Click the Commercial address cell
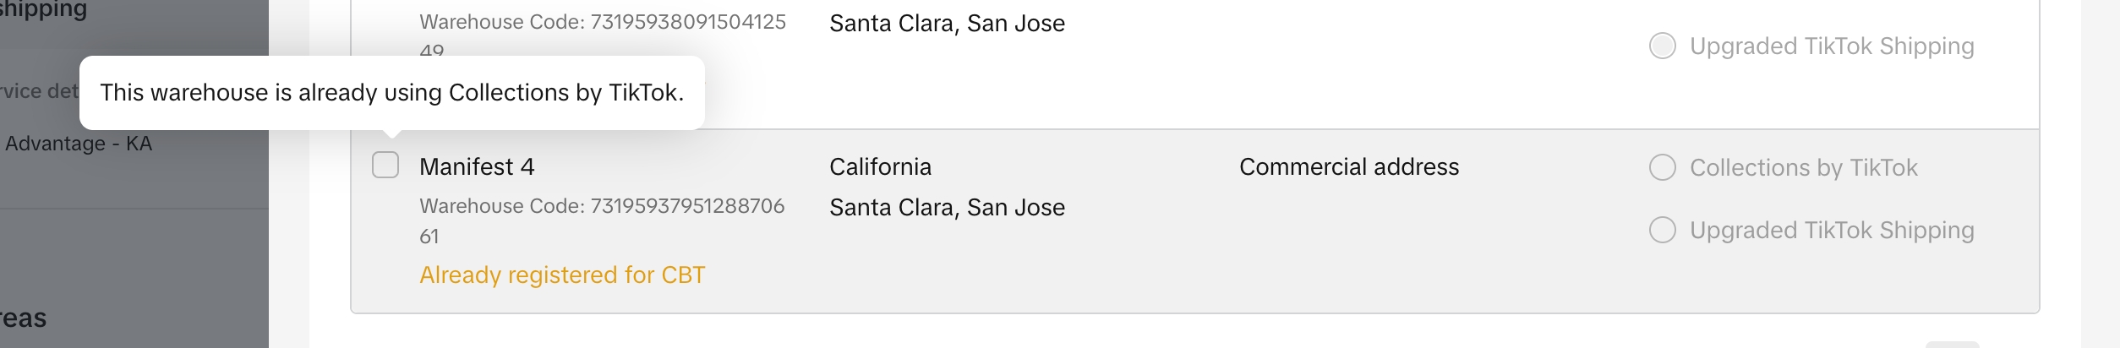 (1348, 167)
